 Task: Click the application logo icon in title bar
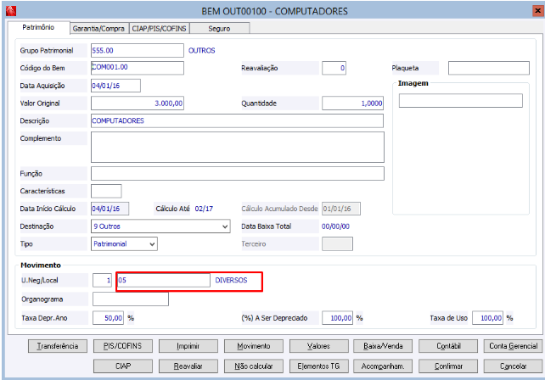click(x=11, y=11)
